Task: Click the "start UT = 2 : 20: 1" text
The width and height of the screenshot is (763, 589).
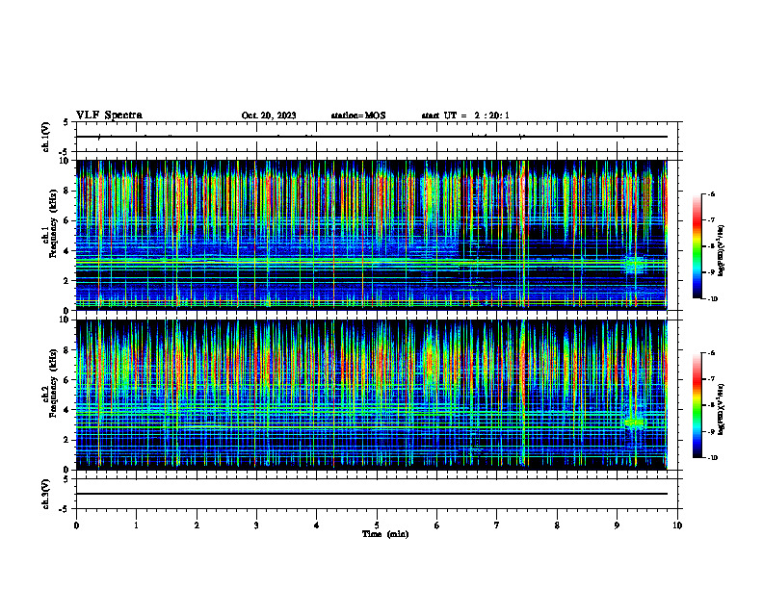Action: coord(465,115)
